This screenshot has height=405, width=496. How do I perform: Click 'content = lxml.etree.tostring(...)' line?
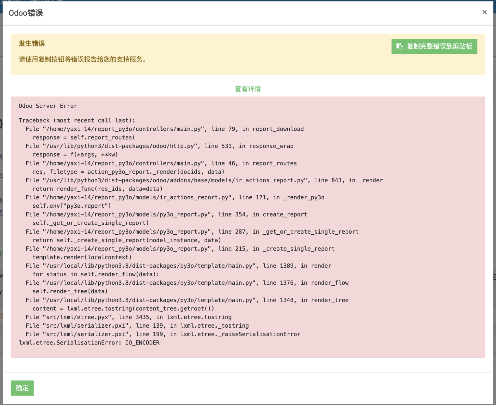click(x=123, y=308)
